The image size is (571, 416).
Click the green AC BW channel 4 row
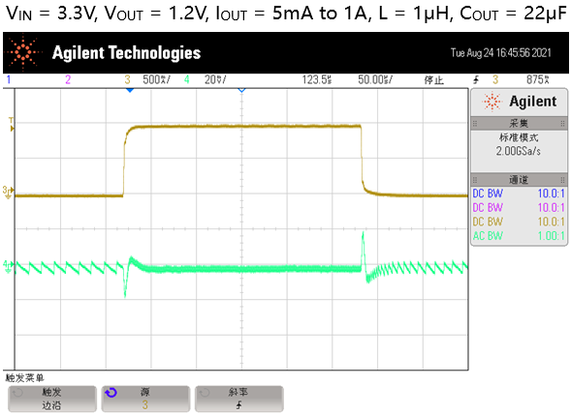pyautogui.click(x=519, y=236)
